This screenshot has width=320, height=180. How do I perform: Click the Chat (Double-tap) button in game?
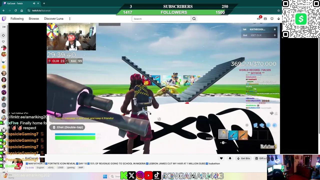[67, 127]
